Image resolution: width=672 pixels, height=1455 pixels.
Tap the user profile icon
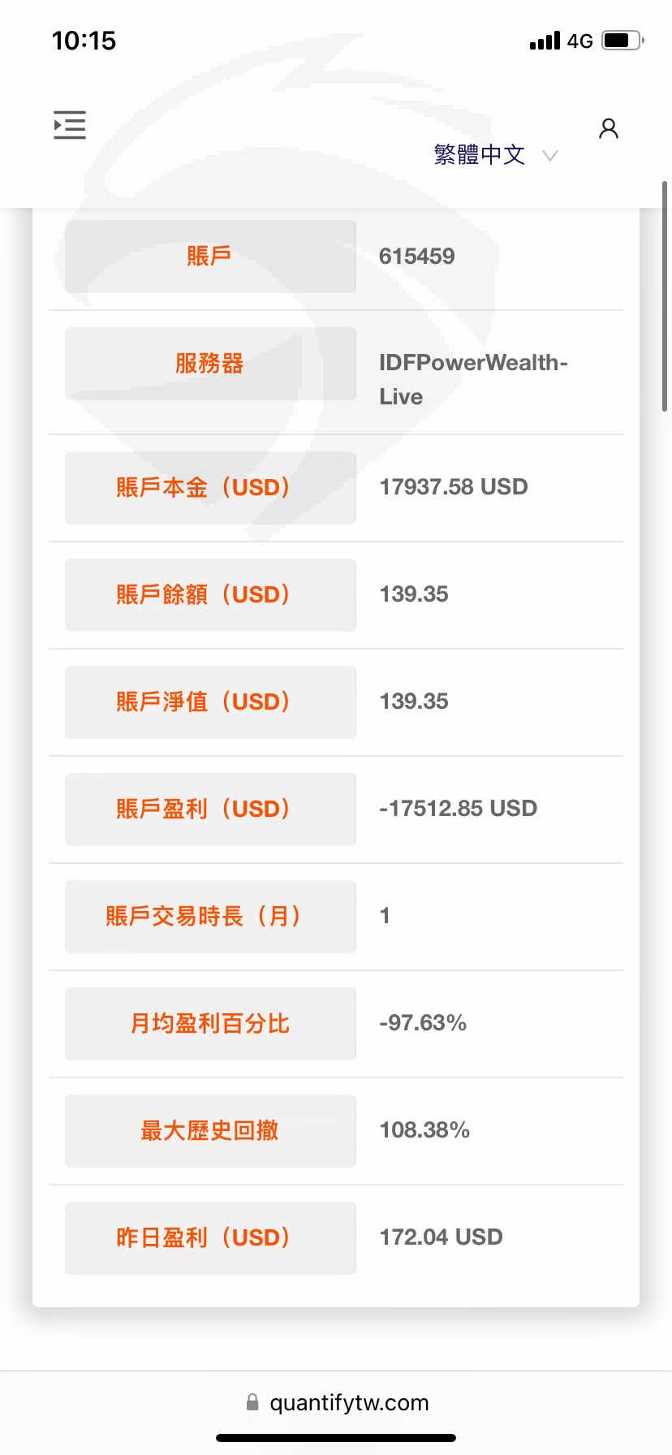click(x=609, y=128)
